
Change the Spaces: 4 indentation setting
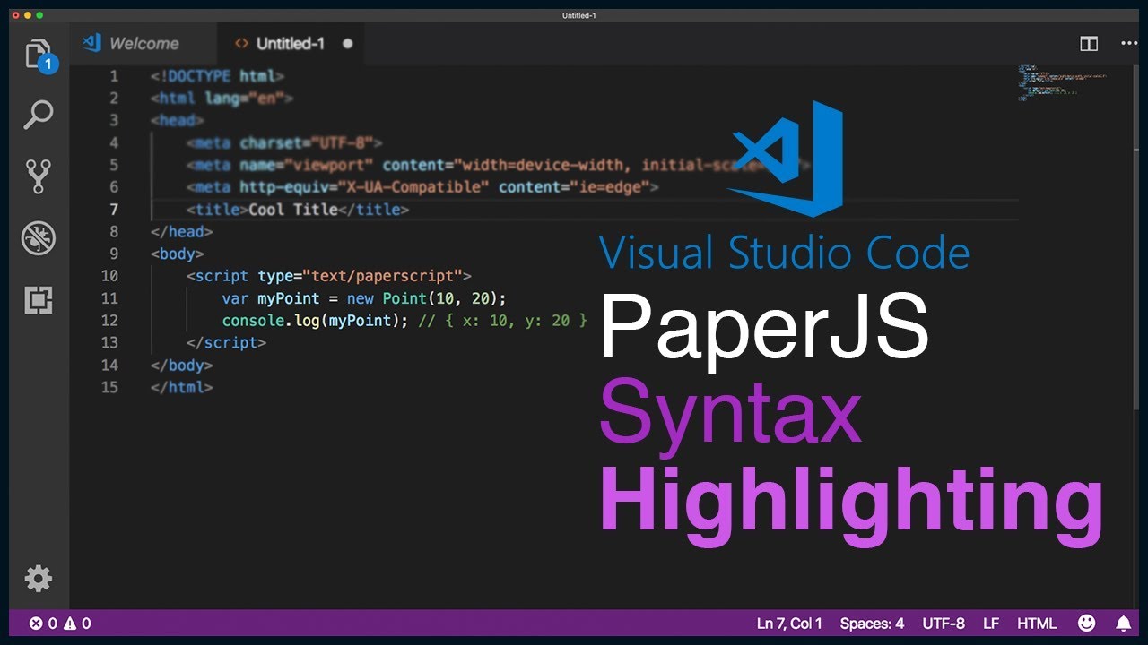(872, 623)
